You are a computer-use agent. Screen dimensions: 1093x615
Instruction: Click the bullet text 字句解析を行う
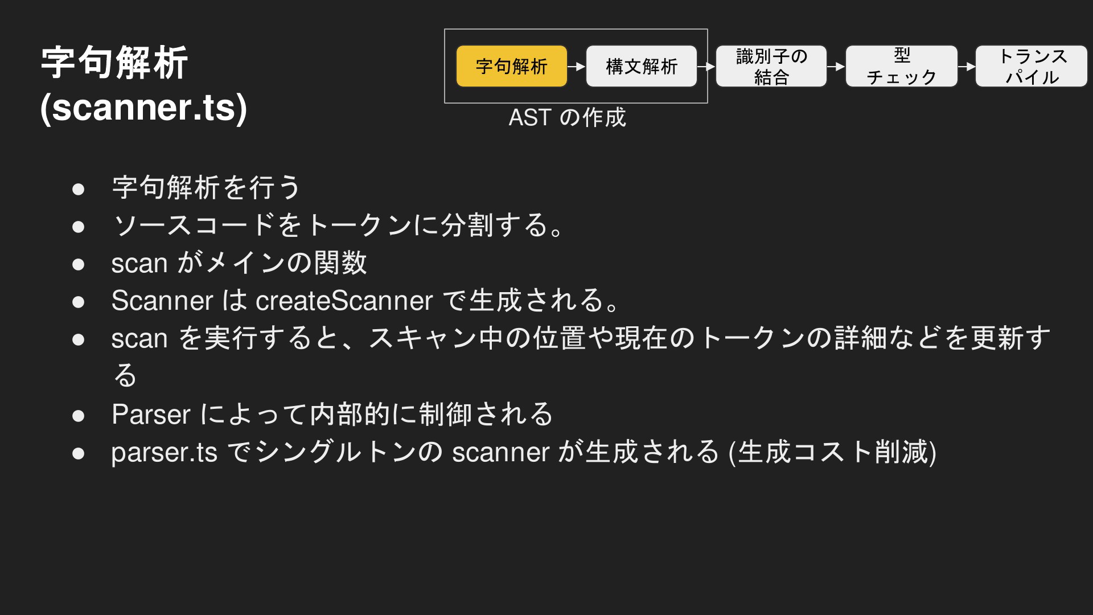206,187
